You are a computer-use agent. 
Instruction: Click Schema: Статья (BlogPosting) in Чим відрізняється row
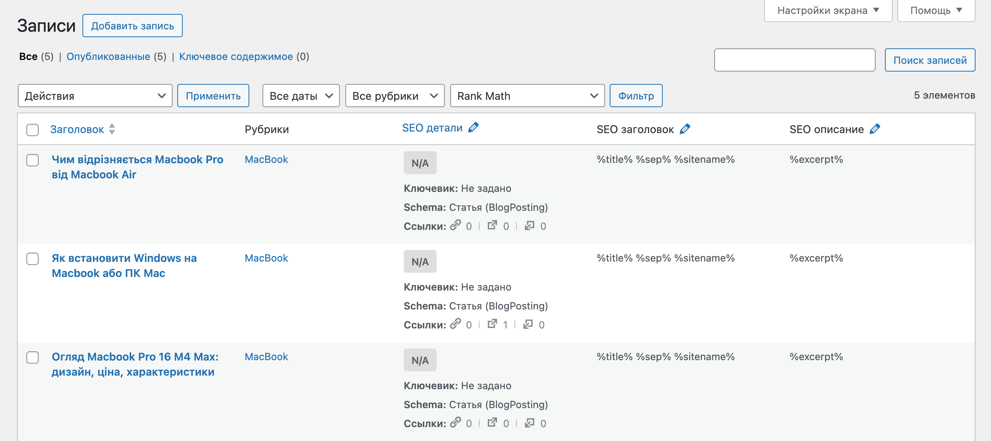[x=476, y=207]
